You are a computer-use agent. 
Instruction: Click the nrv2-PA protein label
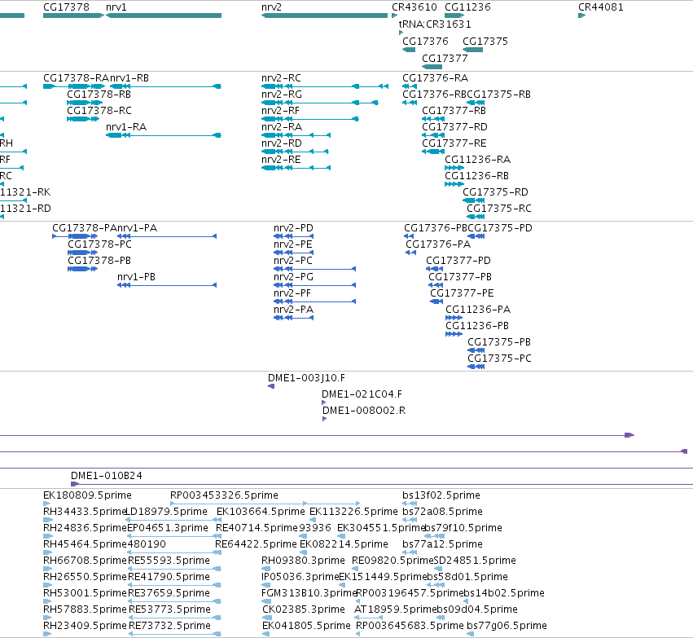point(293,309)
